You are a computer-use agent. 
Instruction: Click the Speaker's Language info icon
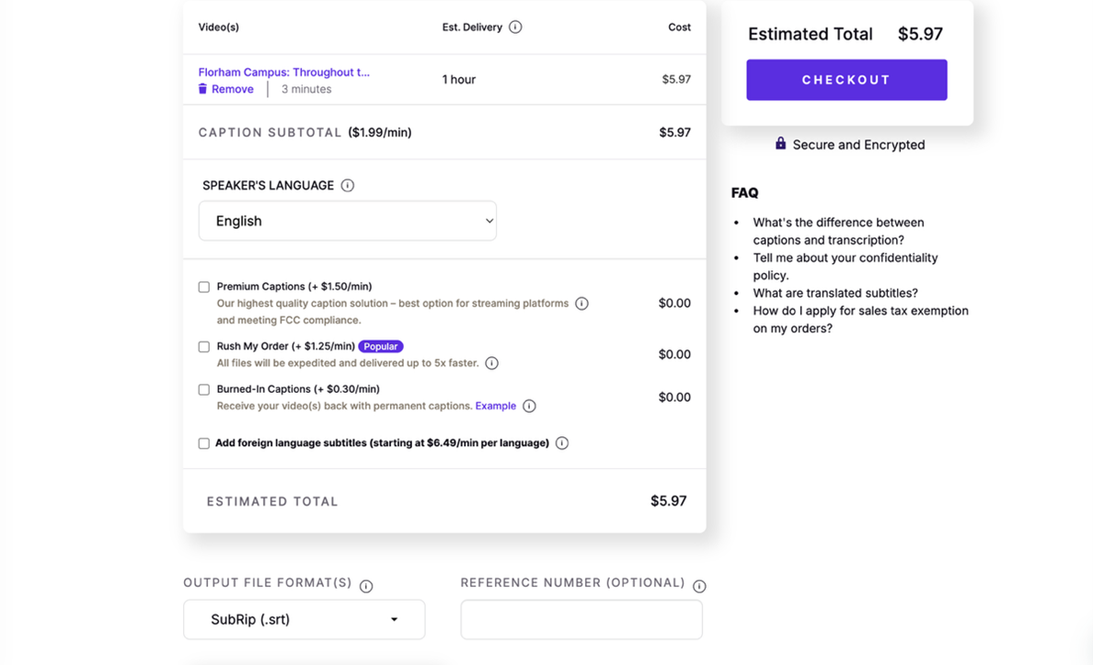347,185
